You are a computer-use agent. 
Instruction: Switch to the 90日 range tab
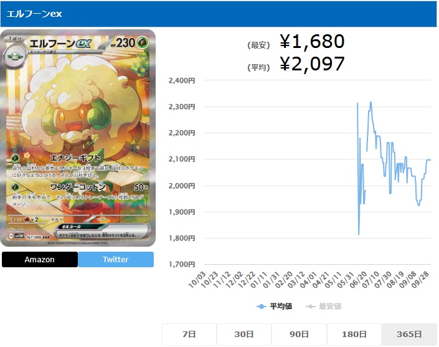[x=299, y=335]
